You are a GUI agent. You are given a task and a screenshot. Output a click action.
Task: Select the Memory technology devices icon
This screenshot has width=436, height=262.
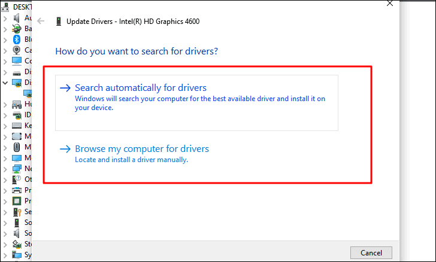(x=17, y=136)
